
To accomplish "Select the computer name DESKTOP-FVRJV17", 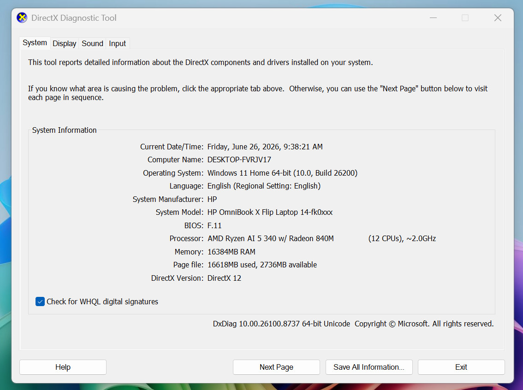I will pyautogui.click(x=239, y=160).
